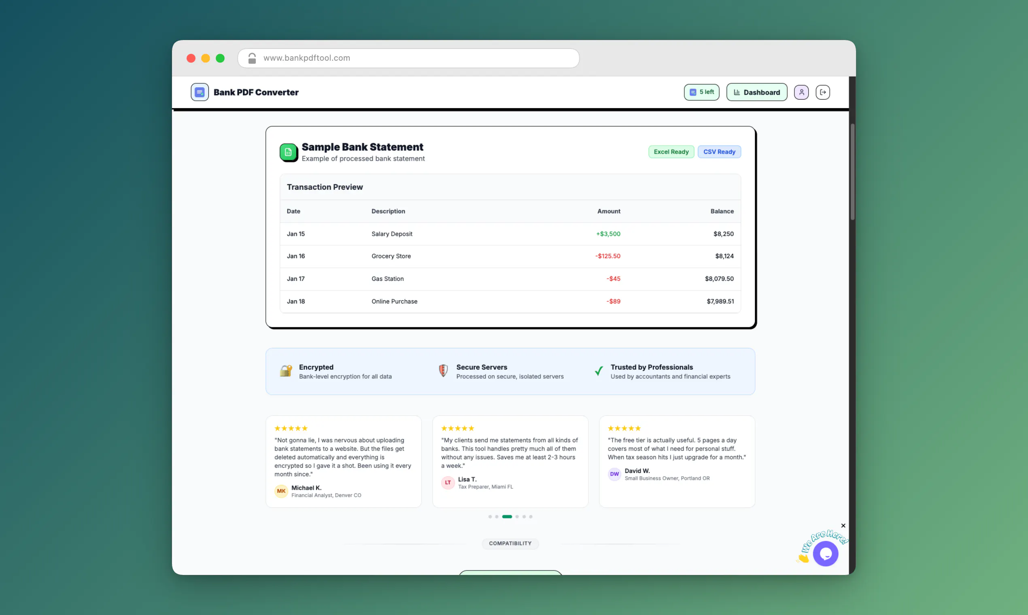Click 'Financial Analyst, Denver CO' text
Screen dimensions: 1028x615
326,495
